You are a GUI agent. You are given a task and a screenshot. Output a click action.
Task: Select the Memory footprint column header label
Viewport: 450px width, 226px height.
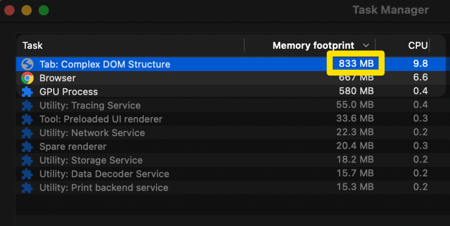click(313, 46)
